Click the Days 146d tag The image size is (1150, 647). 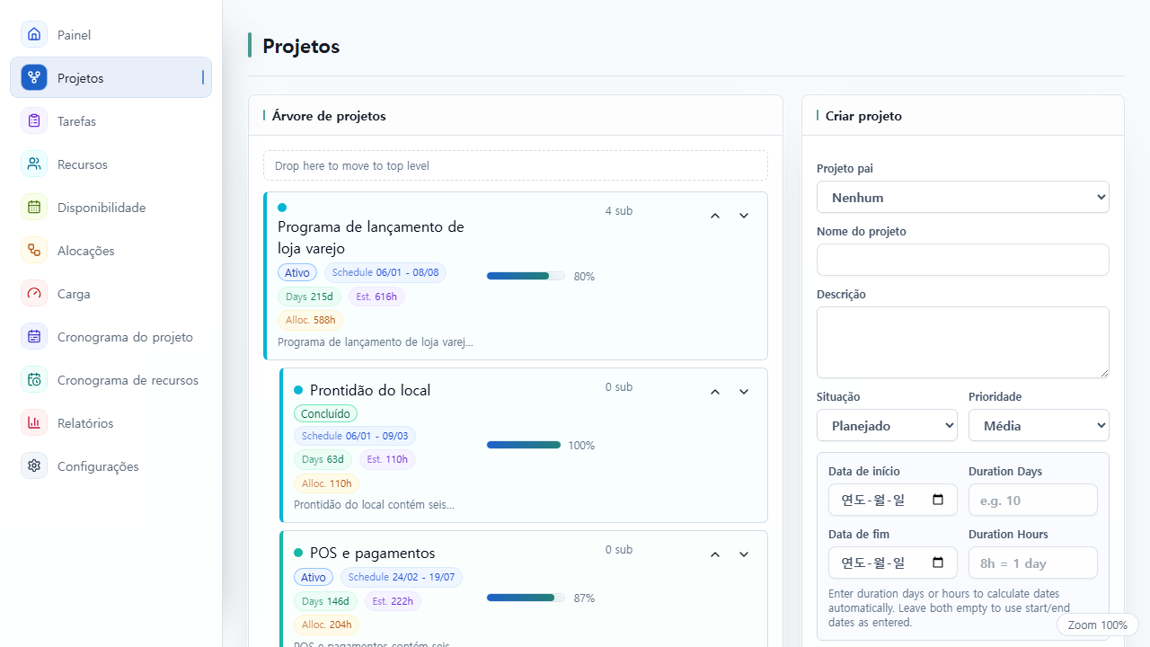point(325,601)
